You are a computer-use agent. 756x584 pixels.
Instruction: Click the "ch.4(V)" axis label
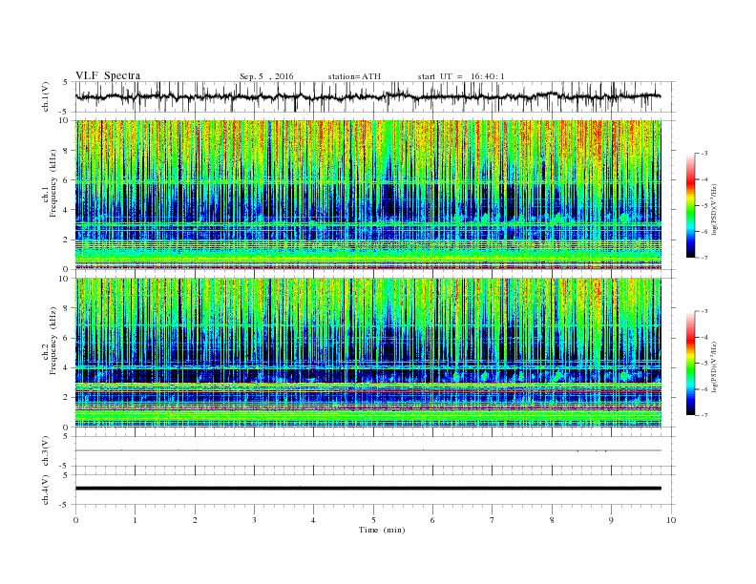(x=45, y=490)
